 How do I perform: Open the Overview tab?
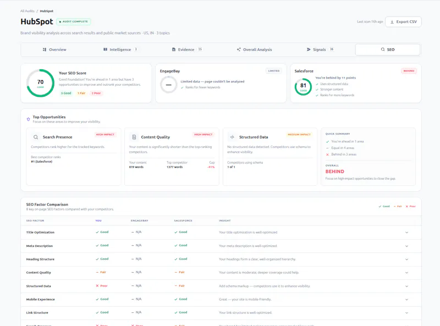[x=54, y=49]
